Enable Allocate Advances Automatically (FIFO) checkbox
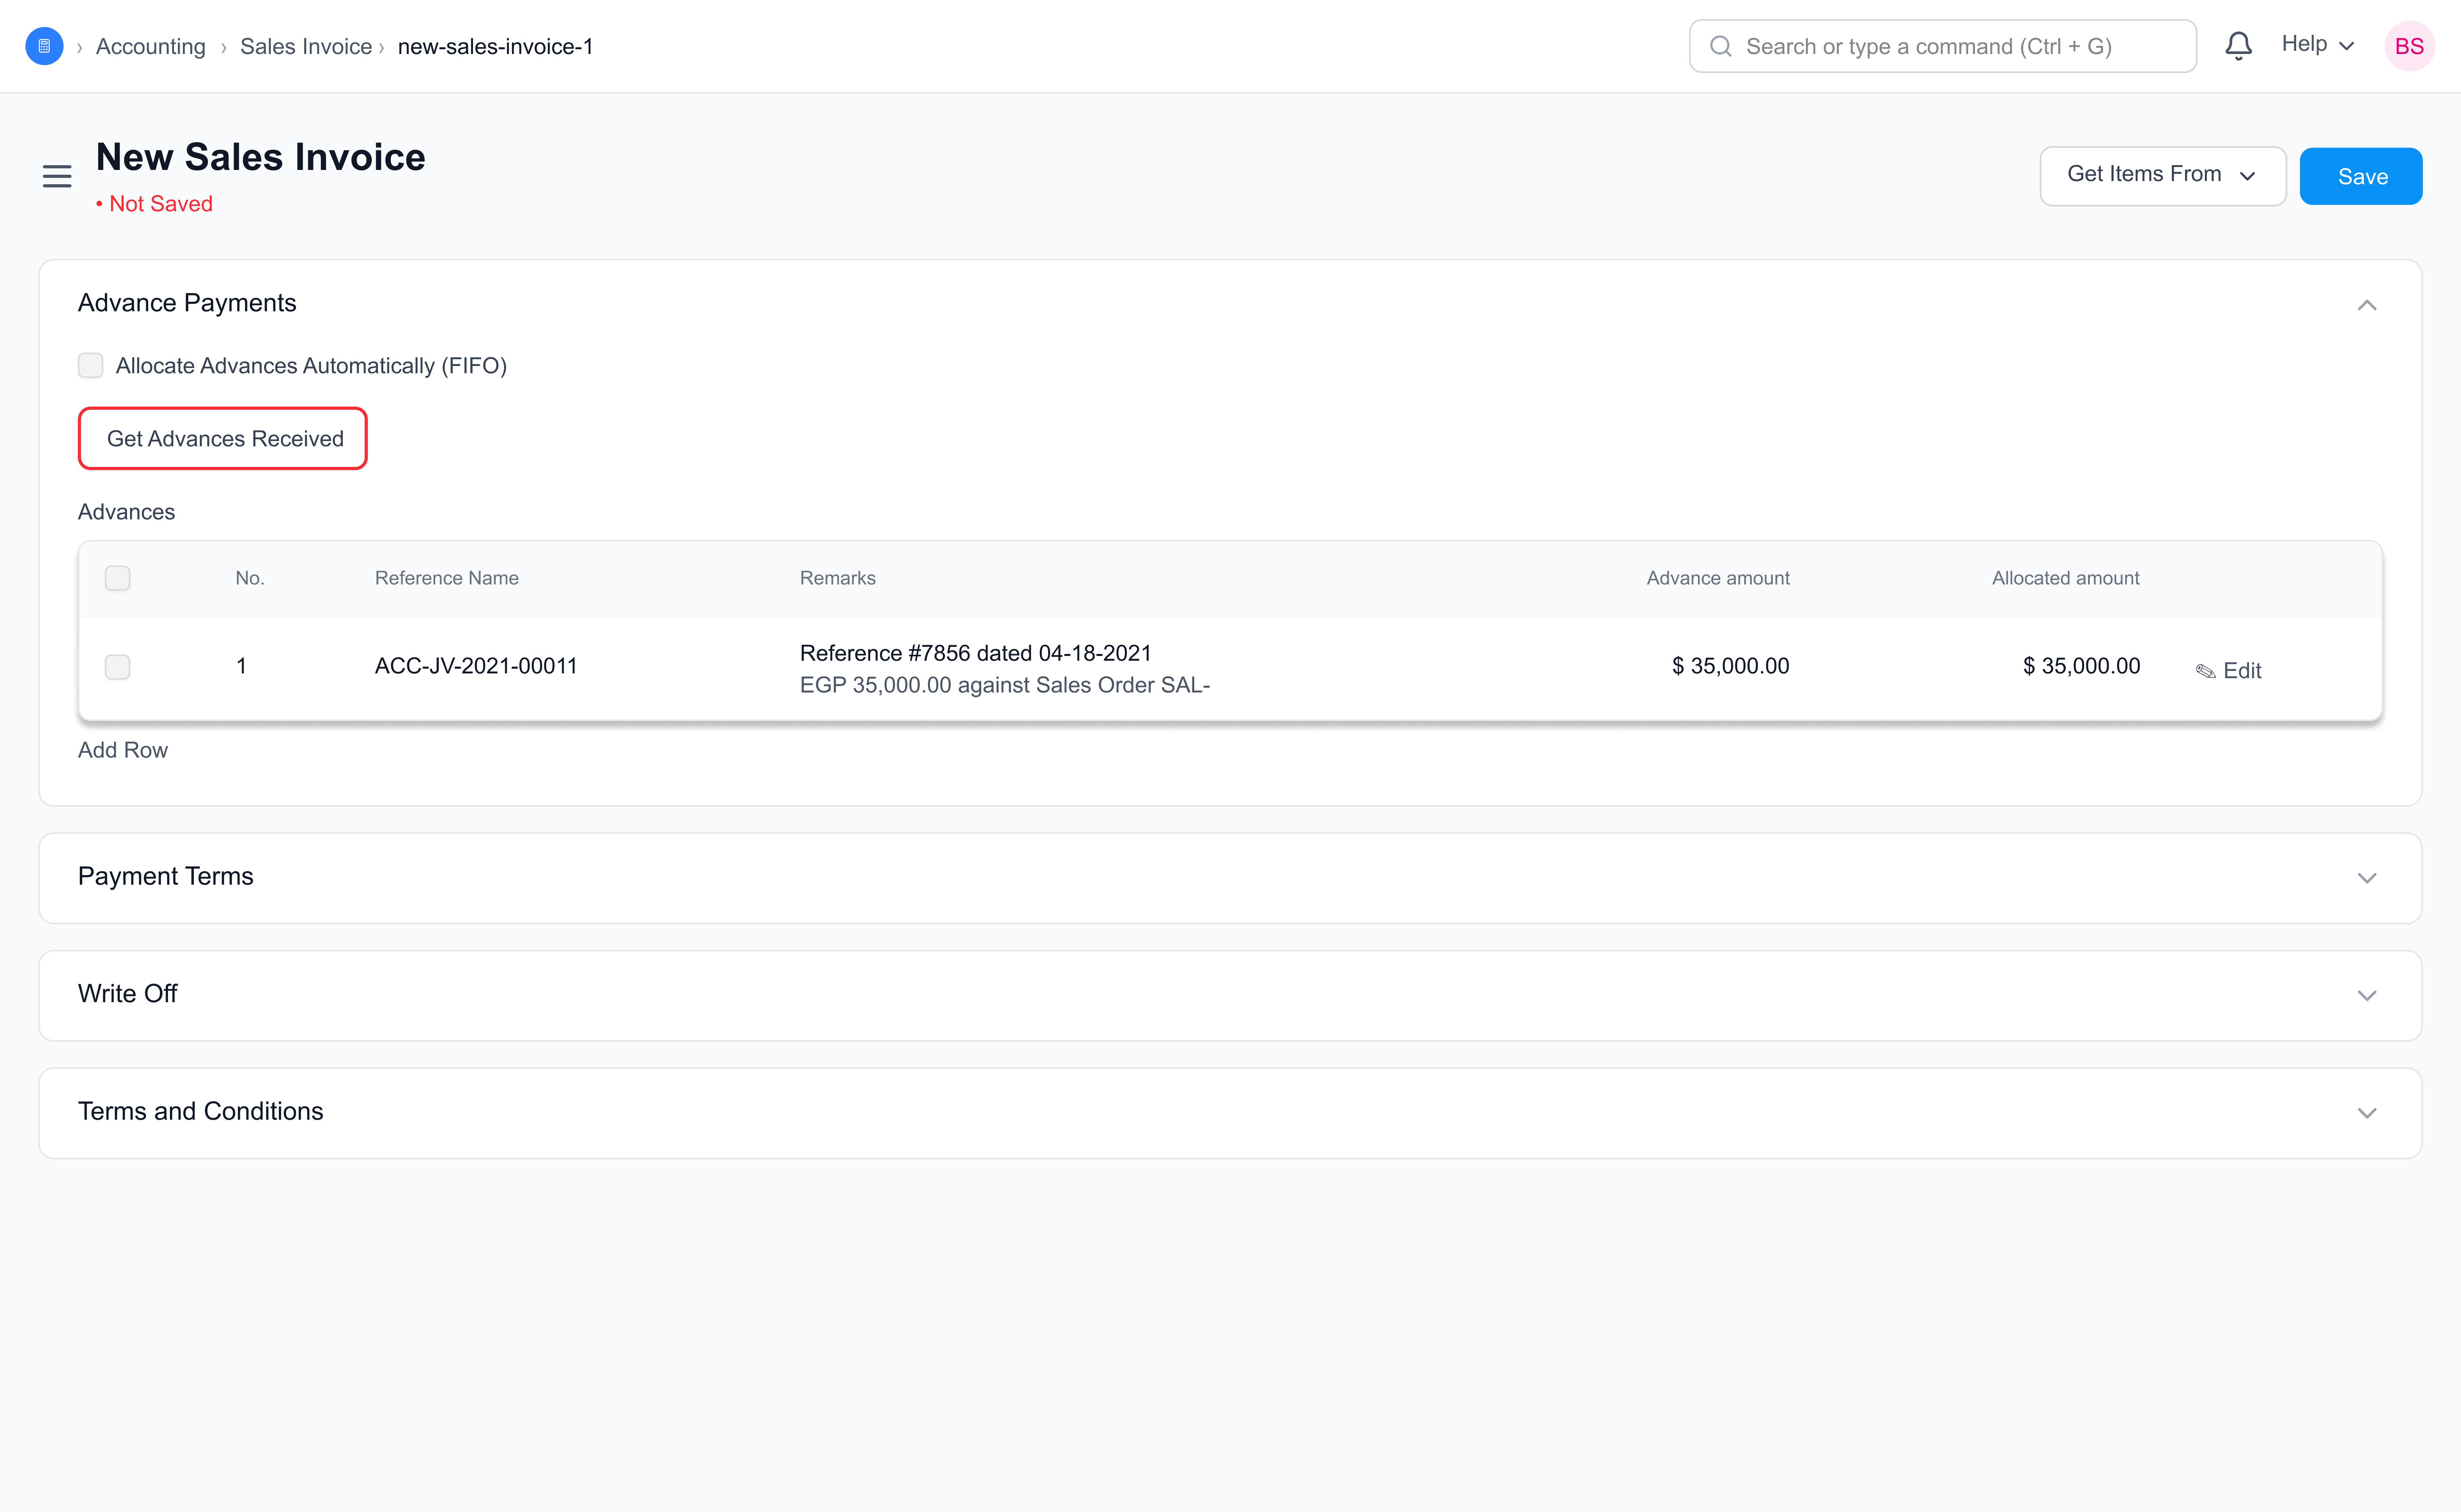The width and height of the screenshot is (2461, 1512). [91, 365]
